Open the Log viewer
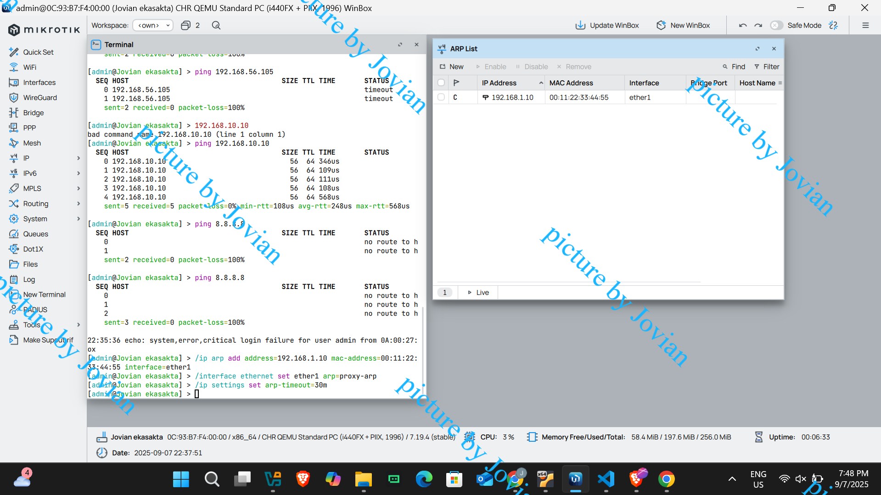Viewport: 881px width, 495px height. click(x=29, y=279)
